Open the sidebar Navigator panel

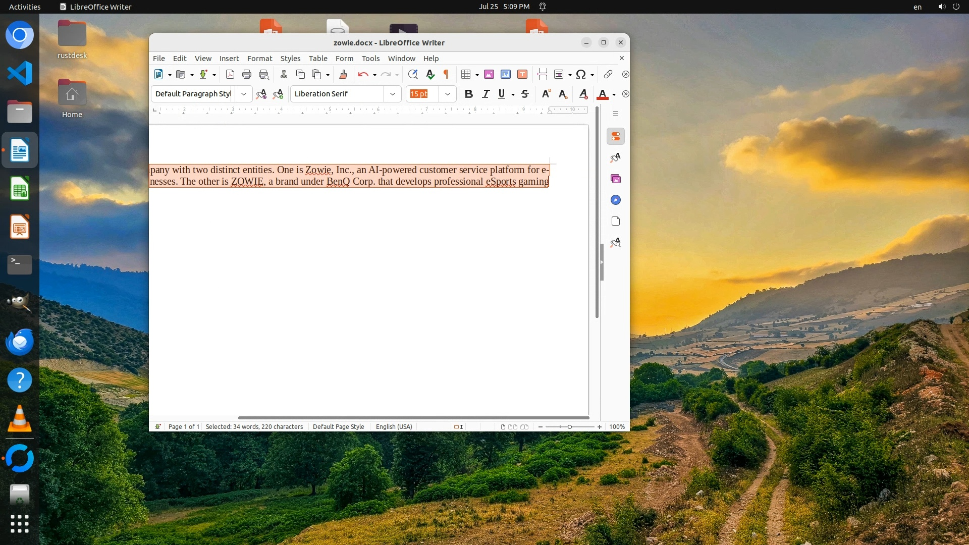coord(615,200)
